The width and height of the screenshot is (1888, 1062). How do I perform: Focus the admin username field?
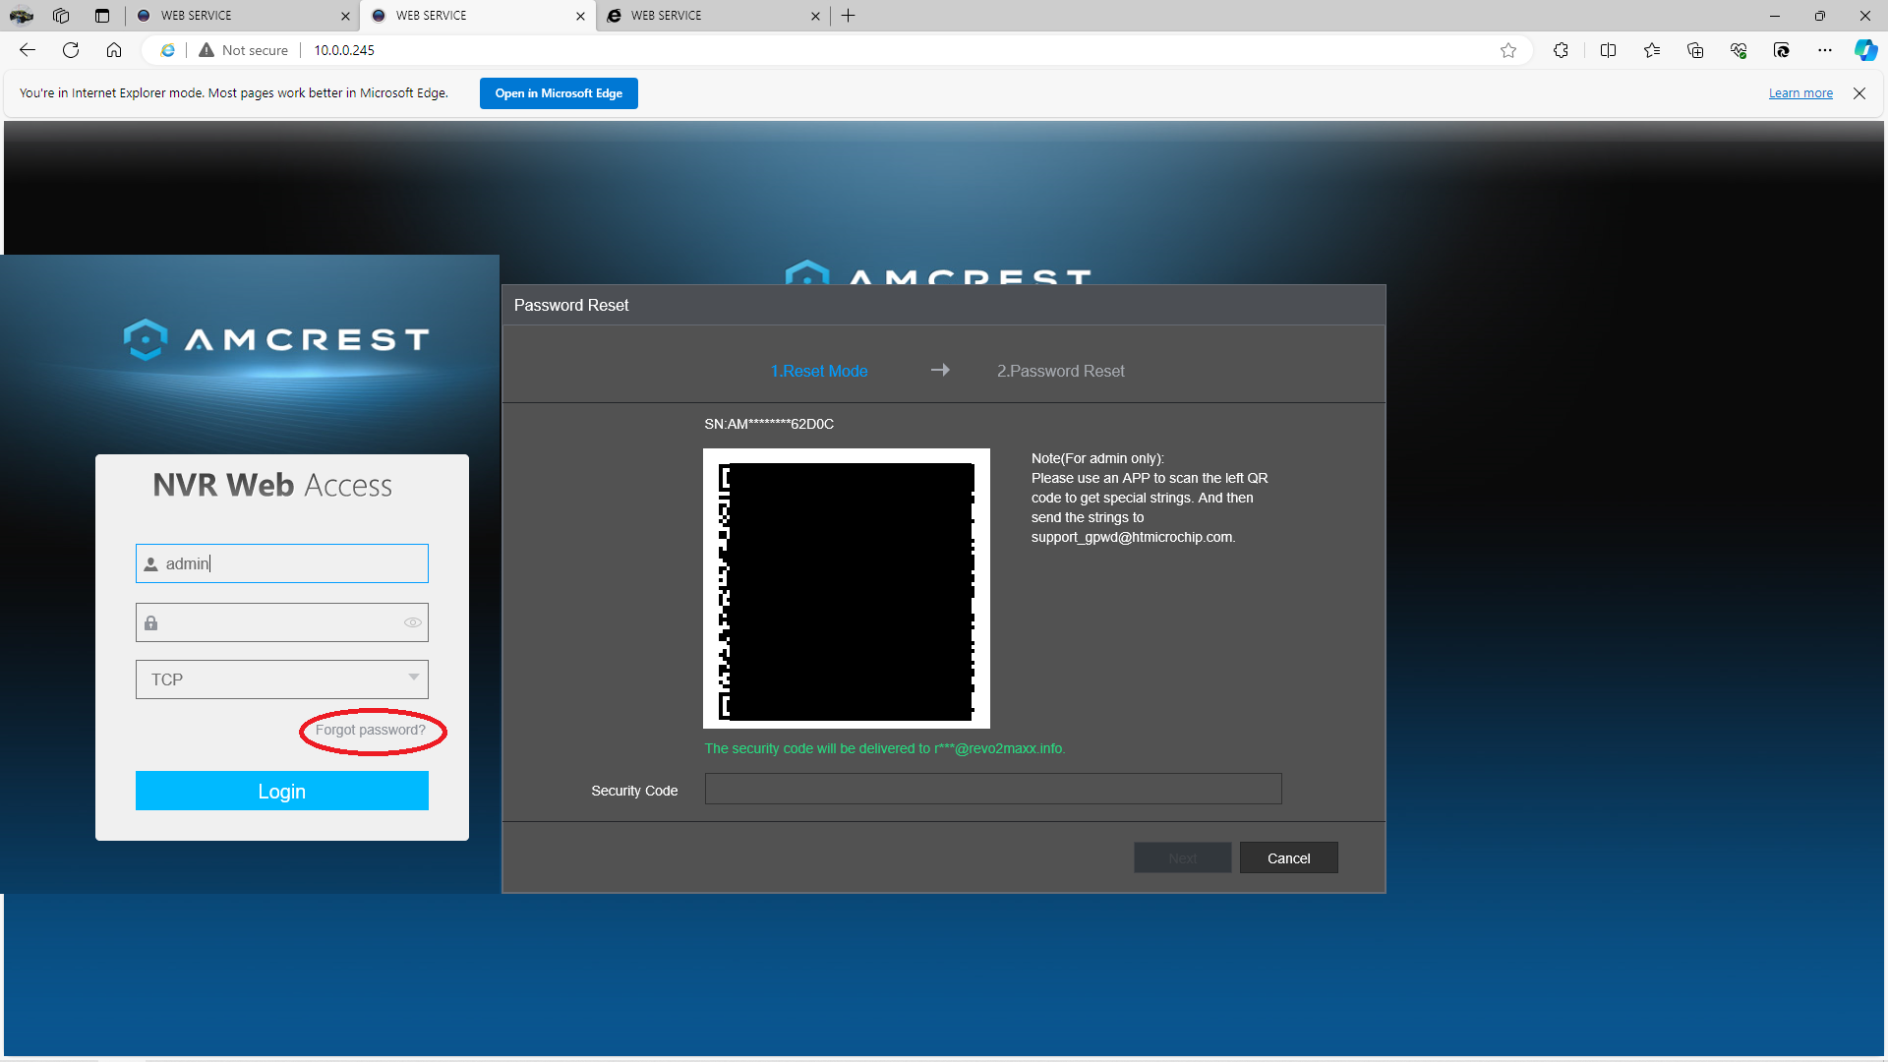click(282, 563)
